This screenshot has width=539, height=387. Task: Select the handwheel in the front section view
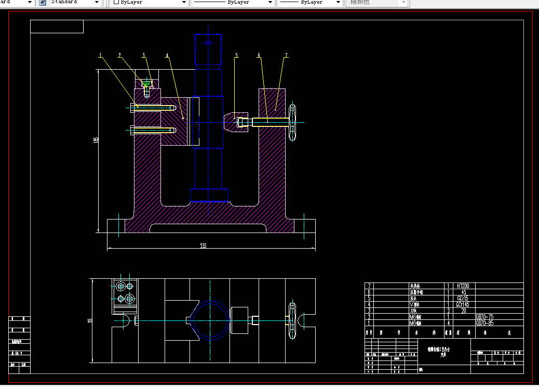coord(292,122)
